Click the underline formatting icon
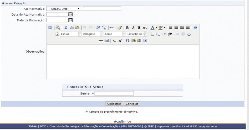The width and height of the screenshot is (249, 130). click(139, 28)
